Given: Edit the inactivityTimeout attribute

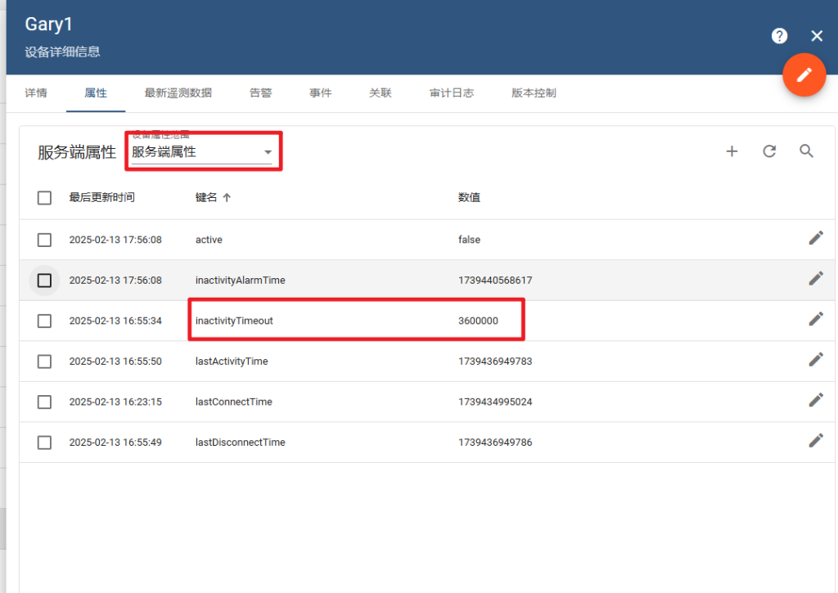Looking at the screenshot, I should [816, 319].
